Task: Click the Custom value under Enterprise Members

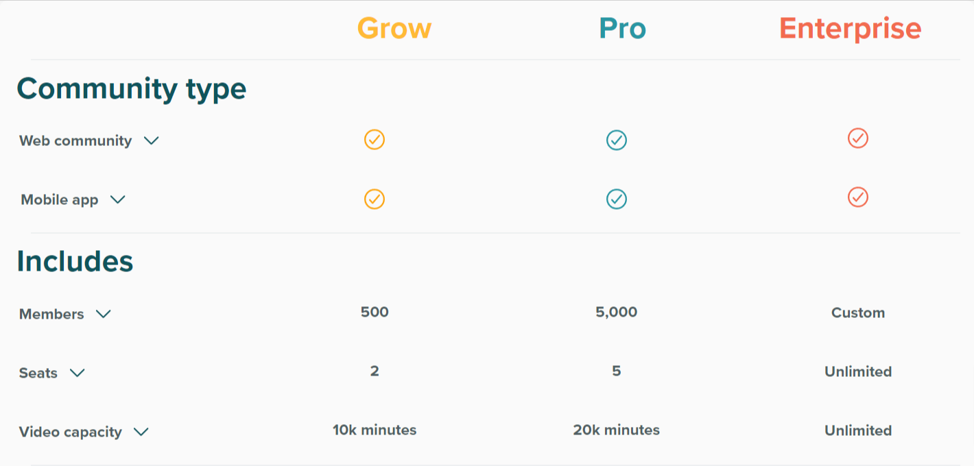Action: [x=857, y=312]
